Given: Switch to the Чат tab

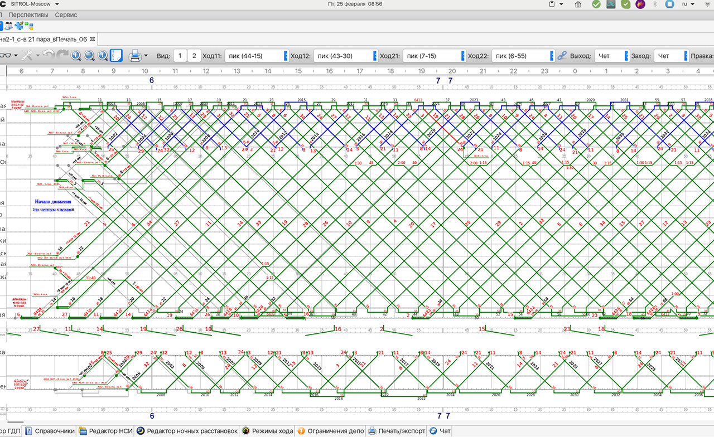Looking at the screenshot, I should [x=440, y=431].
